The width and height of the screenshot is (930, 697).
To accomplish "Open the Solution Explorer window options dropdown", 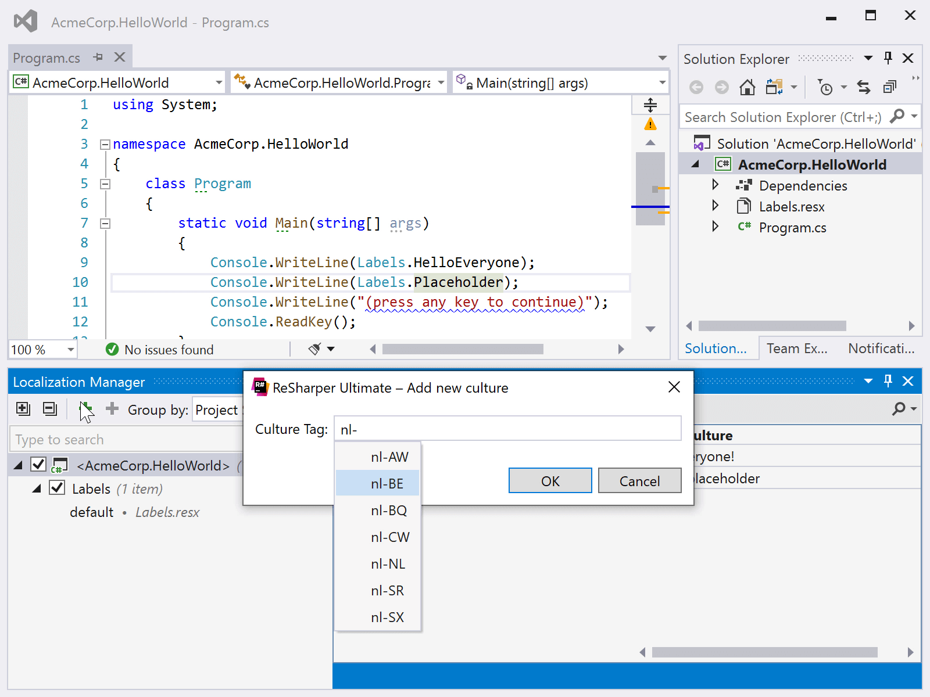I will (868, 58).
